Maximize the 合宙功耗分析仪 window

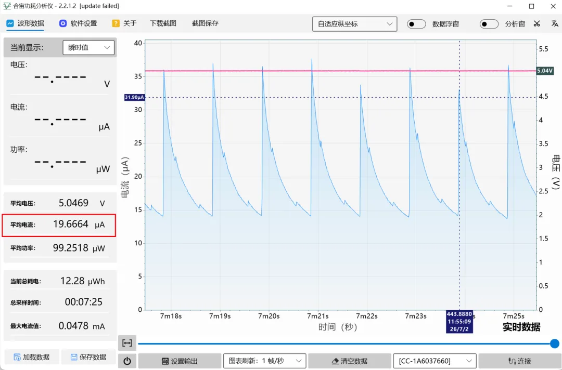coord(531,6)
